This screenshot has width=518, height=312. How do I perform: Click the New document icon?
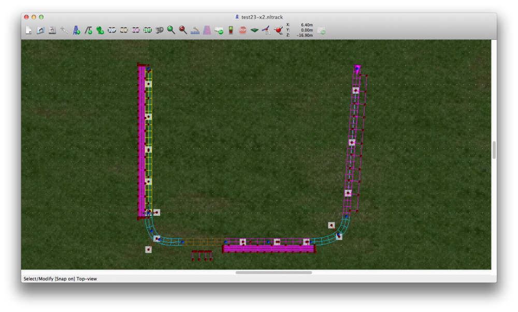pos(29,31)
